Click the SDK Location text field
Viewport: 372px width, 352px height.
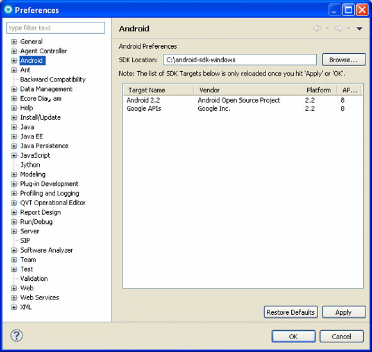pos(240,60)
